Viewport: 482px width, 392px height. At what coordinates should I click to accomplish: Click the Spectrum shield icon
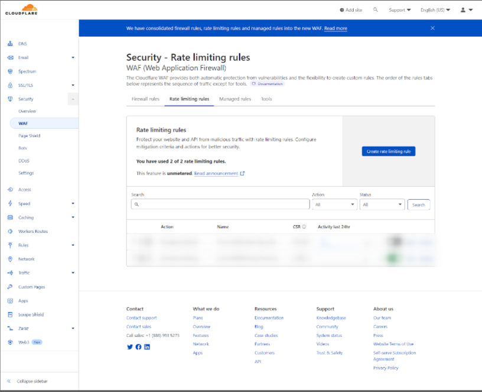tap(10, 72)
